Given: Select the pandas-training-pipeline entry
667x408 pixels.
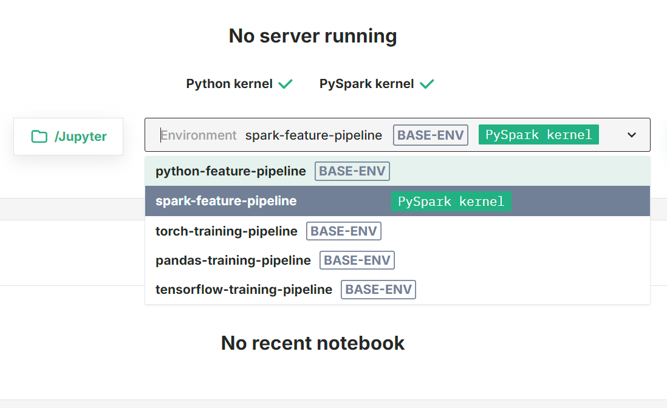Looking at the screenshot, I should (232, 260).
